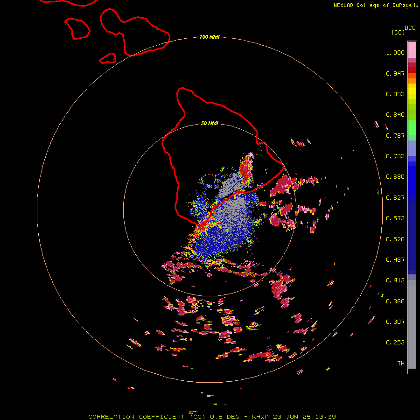Select the 0.627 scale value

tap(395, 198)
